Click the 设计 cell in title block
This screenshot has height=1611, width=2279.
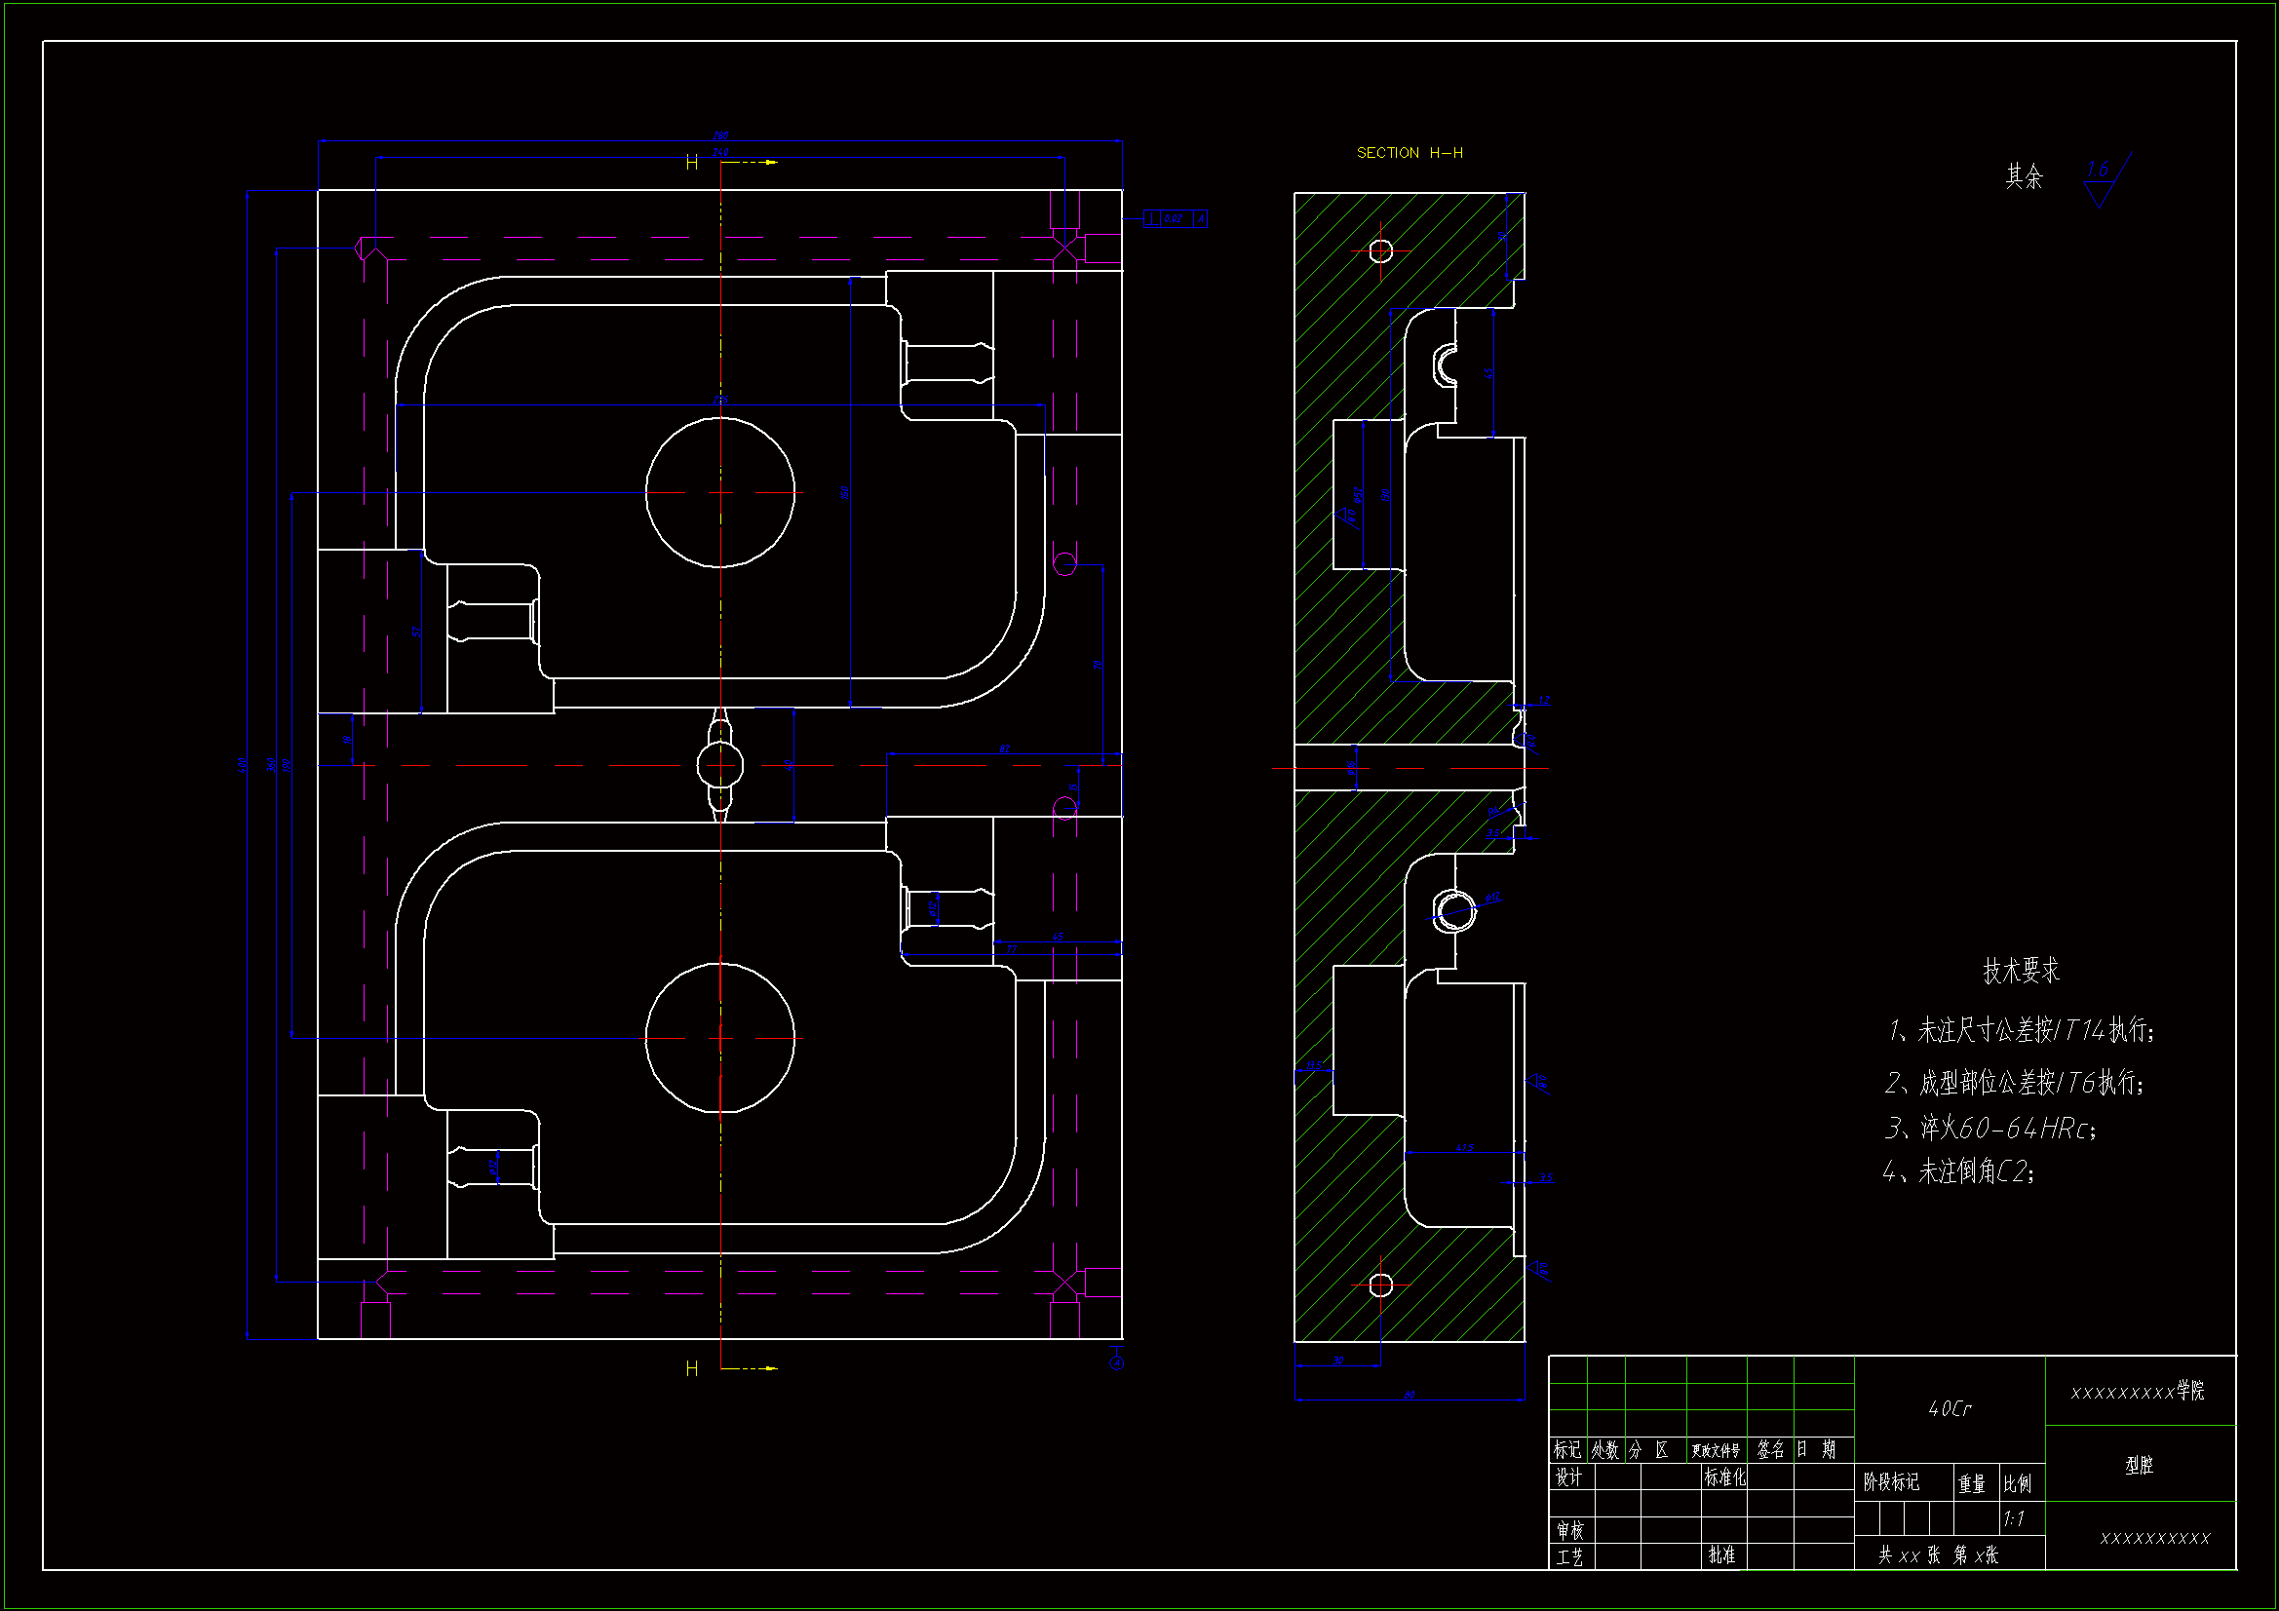tap(1569, 1477)
